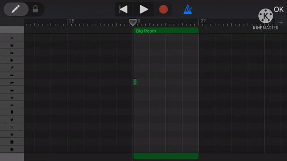The image size is (287, 161).
Task: Toggle the blue metronome
Action: coord(187,9)
